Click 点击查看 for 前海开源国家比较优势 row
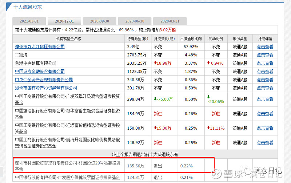 click(265, 143)
